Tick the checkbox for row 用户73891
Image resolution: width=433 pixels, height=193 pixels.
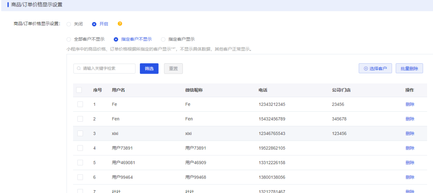(x=80, y=148)
